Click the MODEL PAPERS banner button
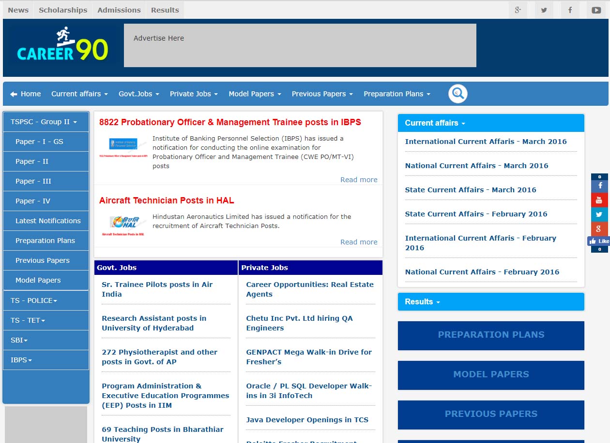Screen dimensions: 610x443 (x=491, y=374)
